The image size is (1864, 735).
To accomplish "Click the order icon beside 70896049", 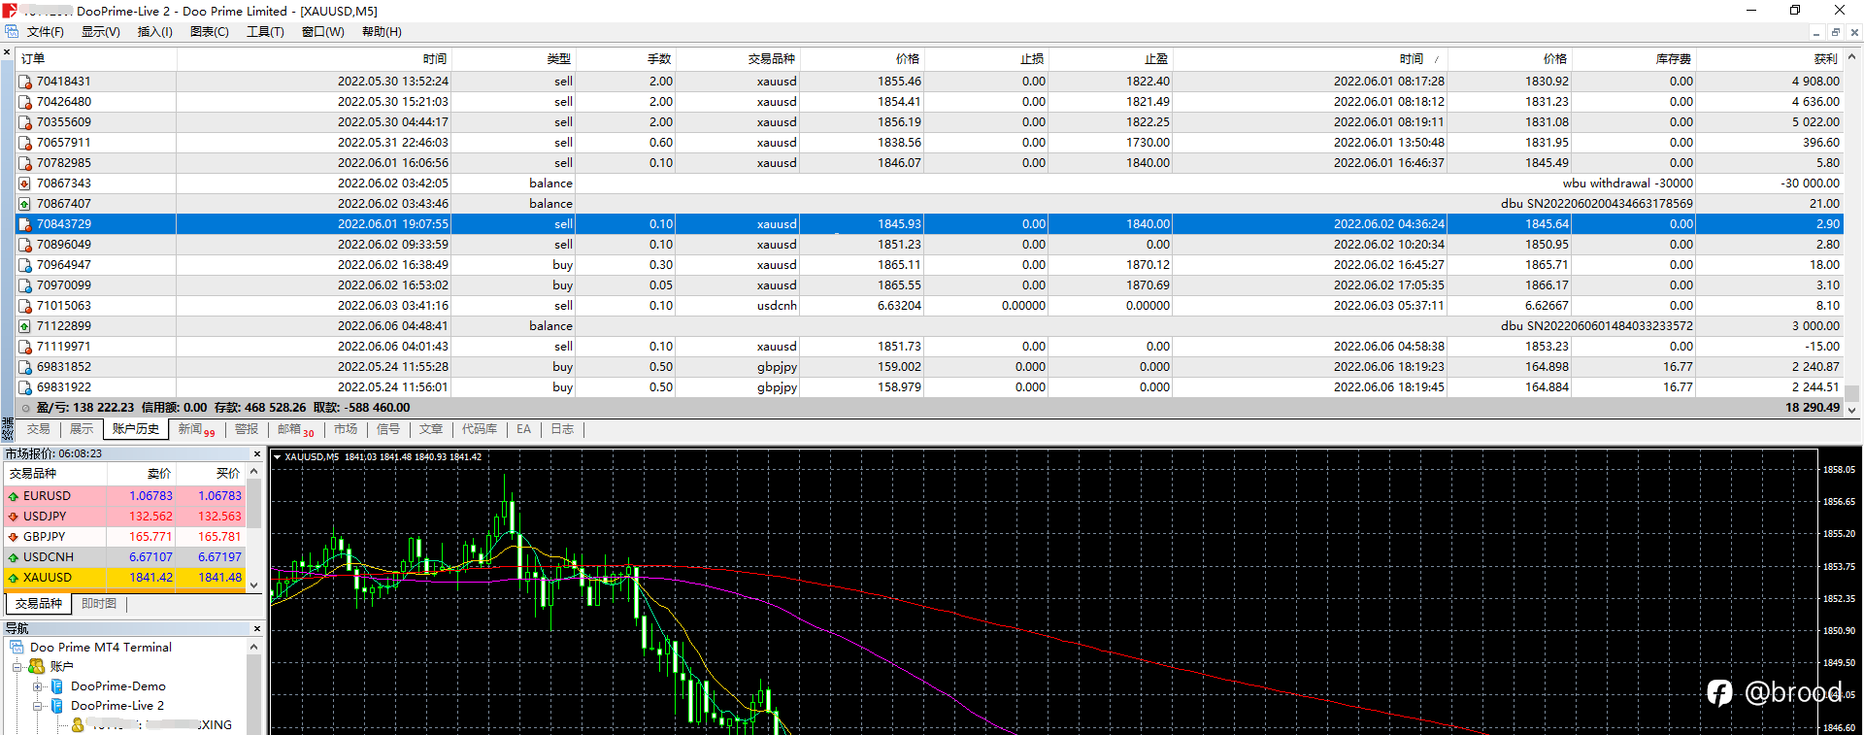I will pyautogui.click(x=25, y=245).
